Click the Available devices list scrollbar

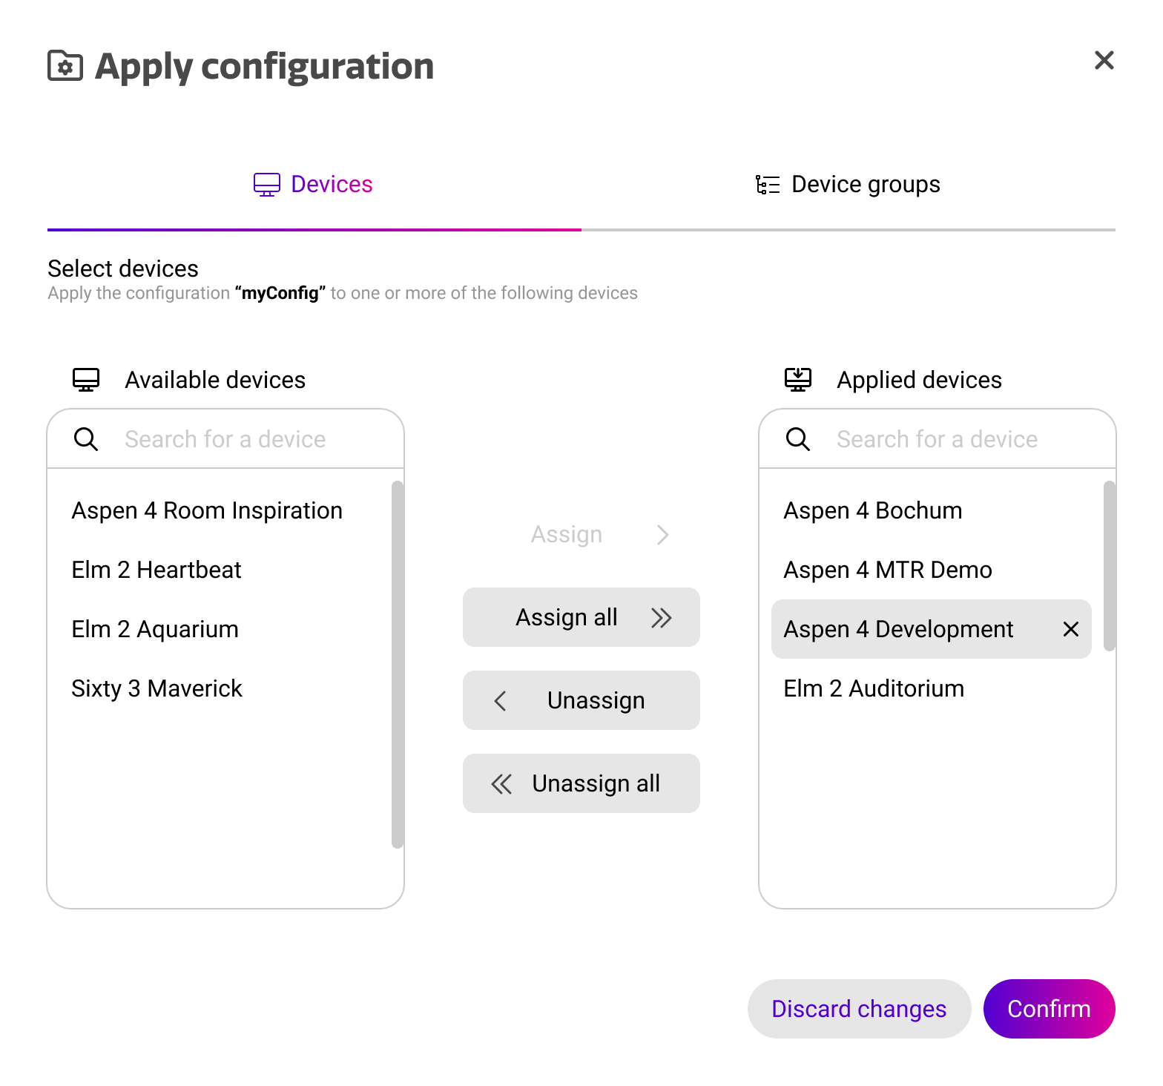(x=398, y=664)
